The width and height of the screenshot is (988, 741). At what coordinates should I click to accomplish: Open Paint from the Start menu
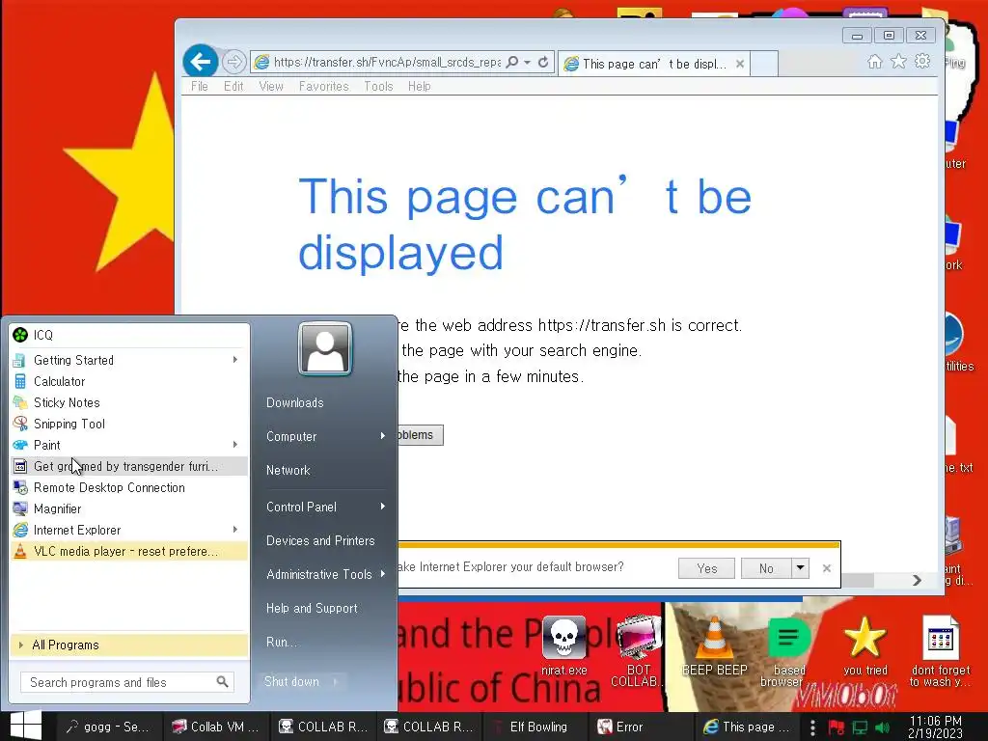(129, 445)
